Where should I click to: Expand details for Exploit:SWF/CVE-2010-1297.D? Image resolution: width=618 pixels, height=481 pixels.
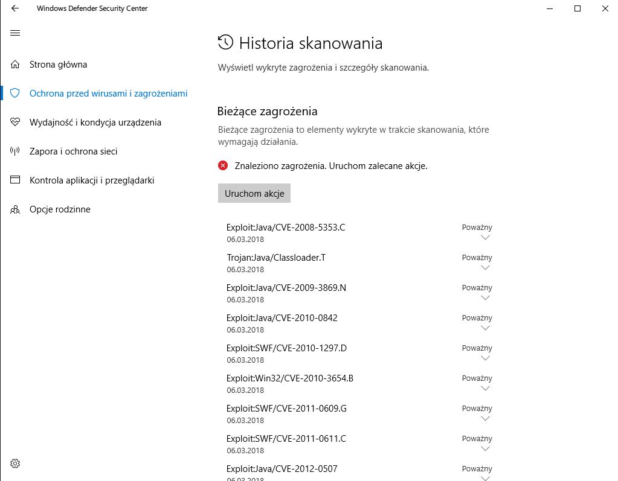[484, 358]
